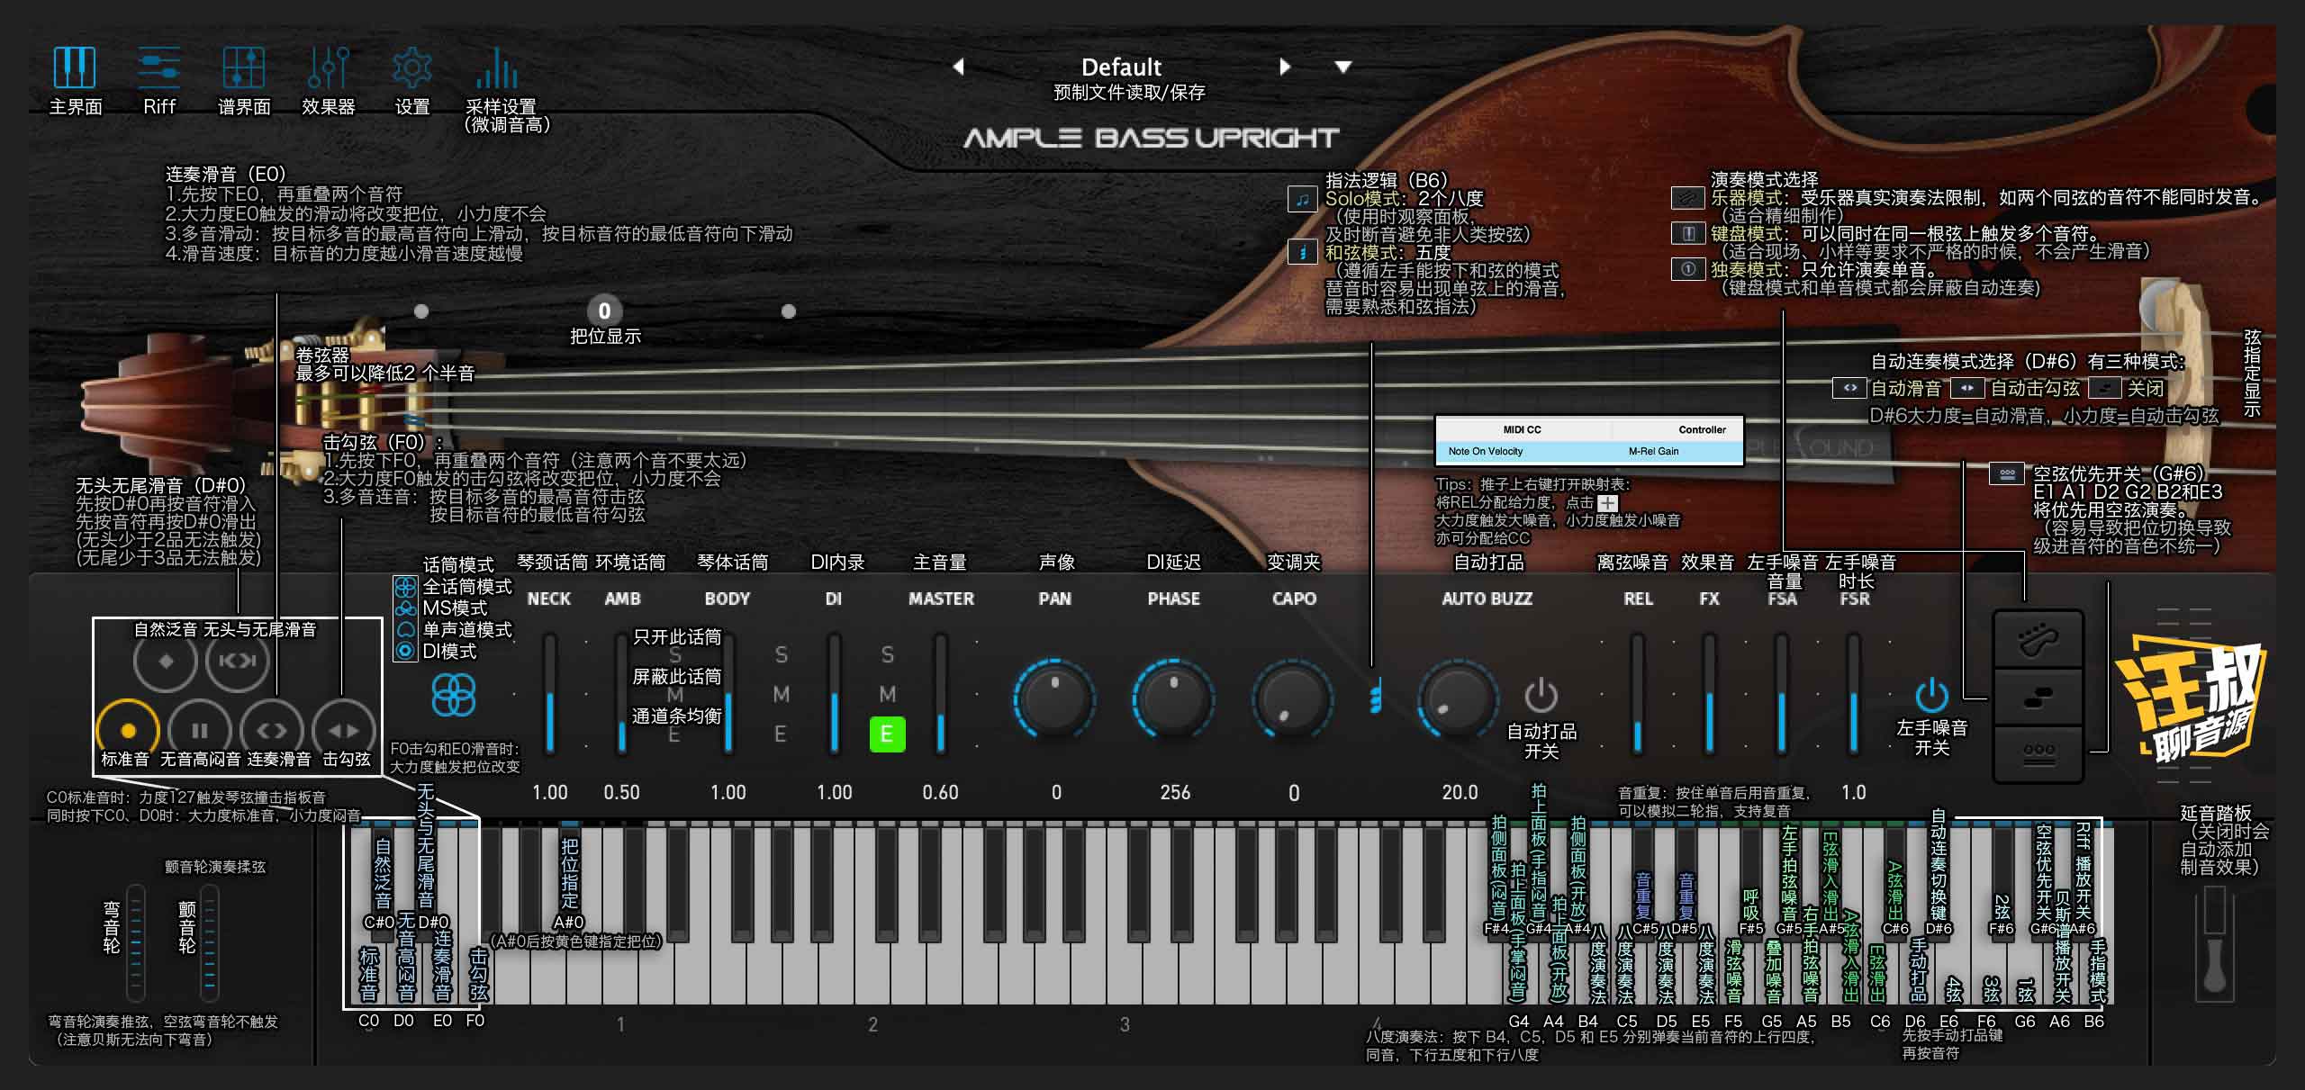This screenshot has height=1090, width=2305.
Task: Click the blue fingering logic hand icon
Action: pos(1375,697)
